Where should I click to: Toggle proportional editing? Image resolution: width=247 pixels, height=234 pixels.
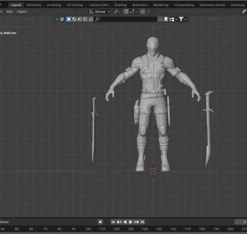[x=142, y=12]
